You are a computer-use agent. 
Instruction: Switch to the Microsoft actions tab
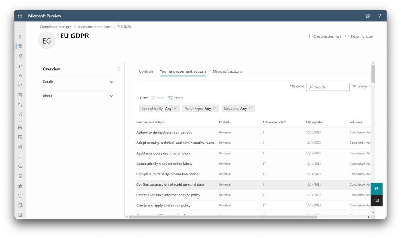click(227, 71)
